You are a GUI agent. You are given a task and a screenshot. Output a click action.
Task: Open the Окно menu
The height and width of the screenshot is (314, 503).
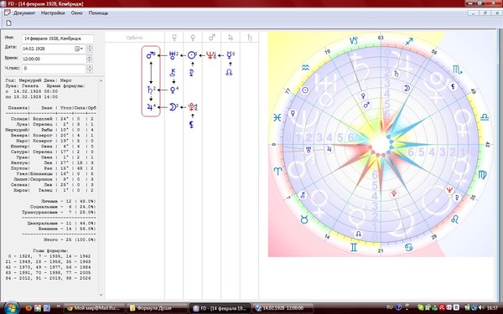click(x=76, y=13)
